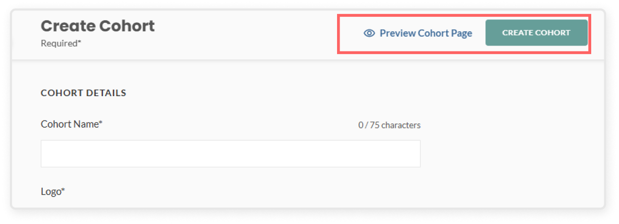619x224 pixels.
Task: Click the asterisk after Logo label
Action: tap(63, 190)
